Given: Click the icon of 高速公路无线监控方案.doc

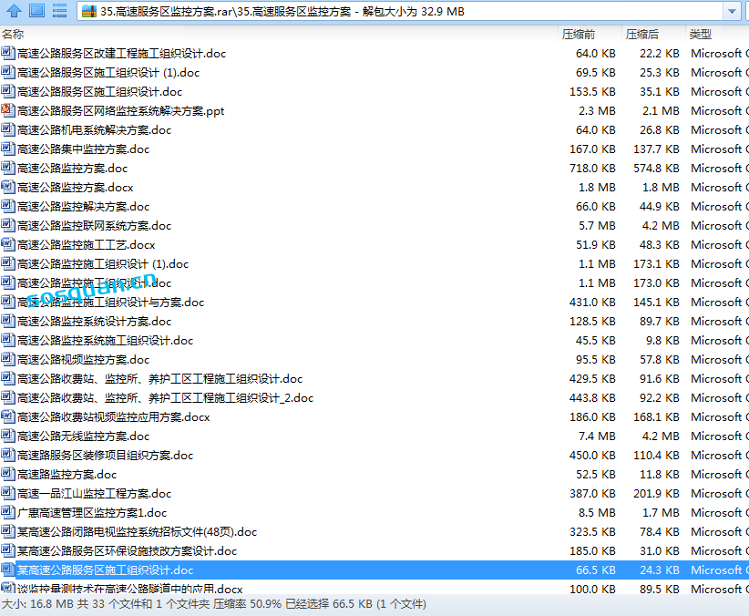Looking at the screenshot, I should (8, 436).
